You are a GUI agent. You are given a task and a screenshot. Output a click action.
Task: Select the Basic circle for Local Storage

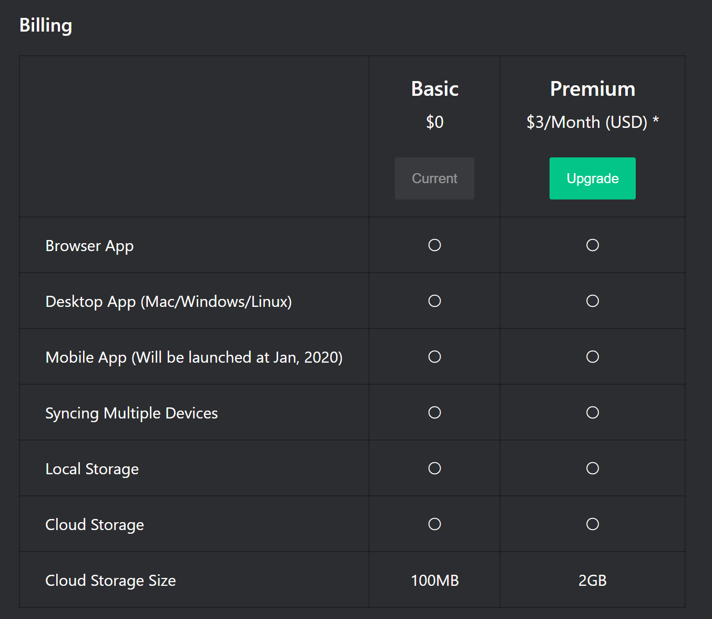[x=434, y=468]
